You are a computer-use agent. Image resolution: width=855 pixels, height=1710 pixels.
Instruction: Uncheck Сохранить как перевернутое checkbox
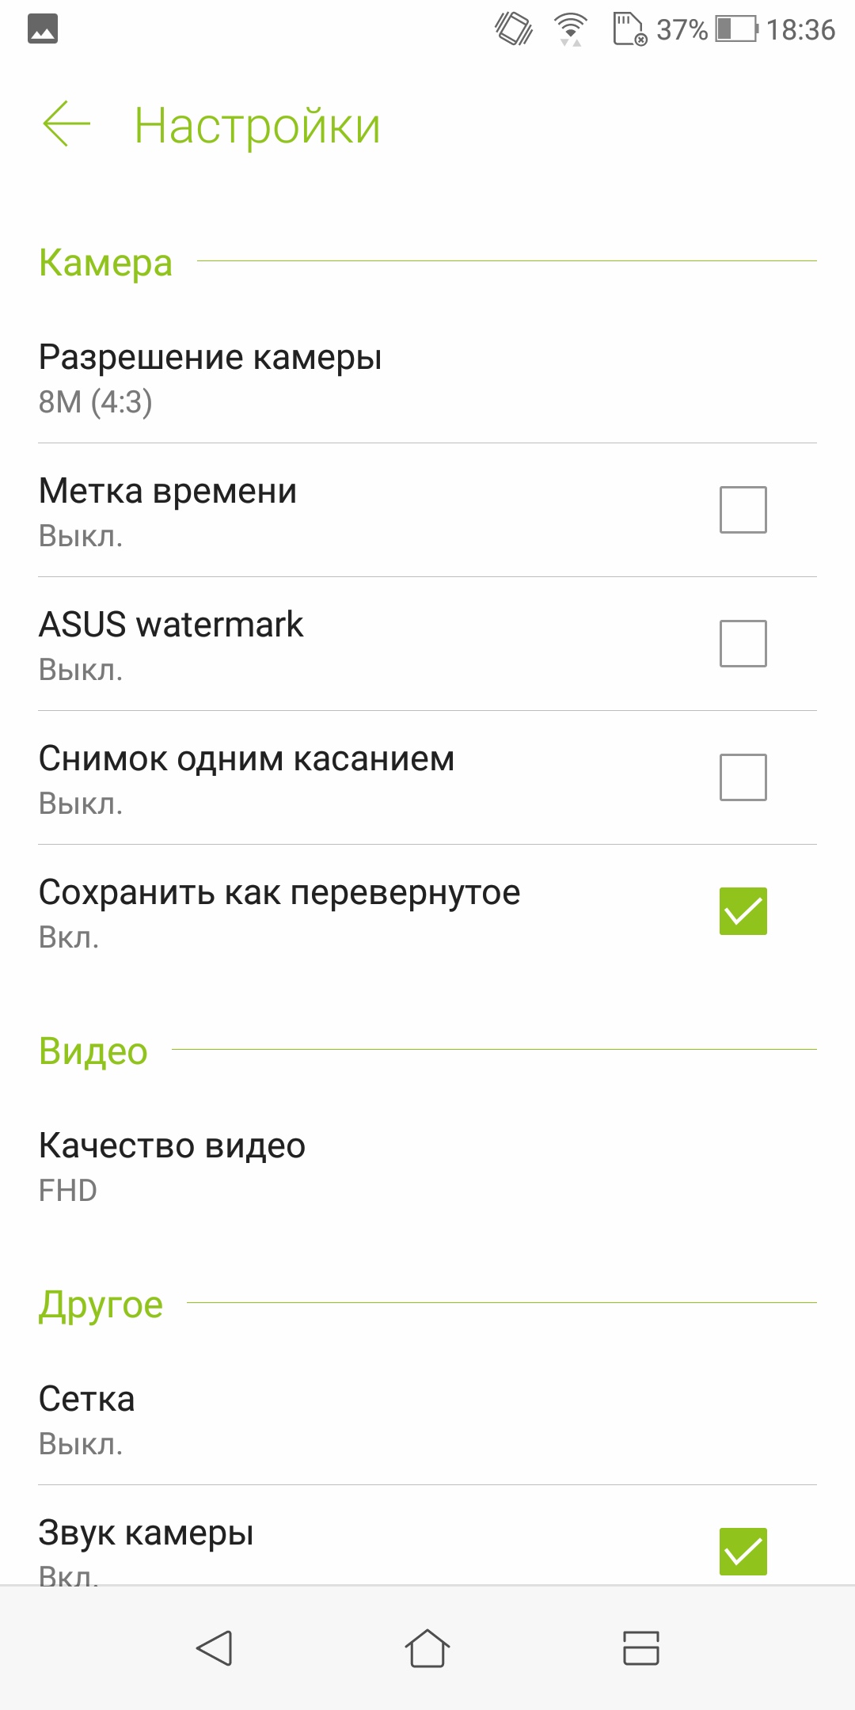click(743, 911)
